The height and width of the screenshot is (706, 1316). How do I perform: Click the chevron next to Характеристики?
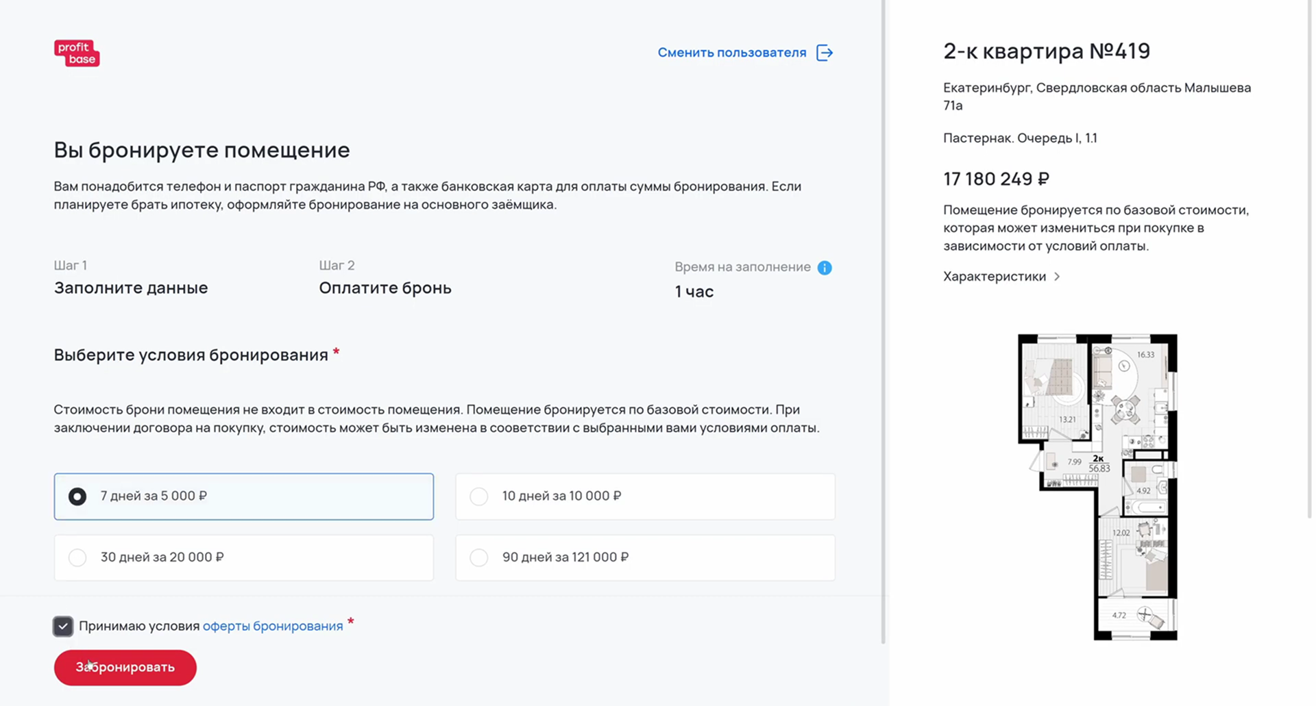[x=1057, y=277]
